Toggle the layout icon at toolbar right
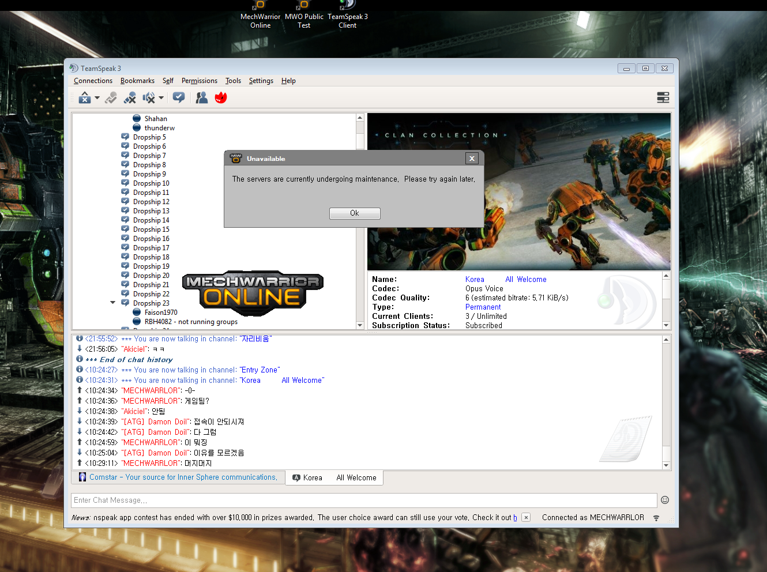The image size is (767, 572). [x=663, y=97]
